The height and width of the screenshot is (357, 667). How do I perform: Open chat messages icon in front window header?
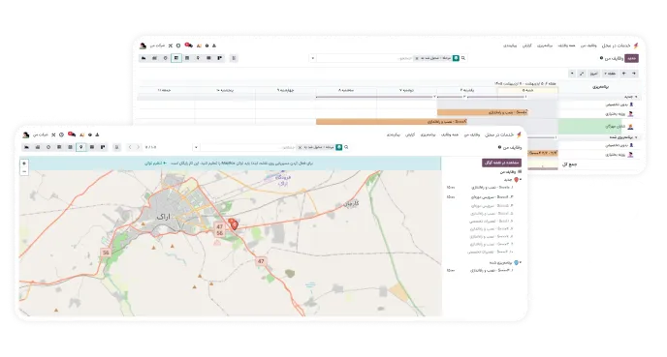point(72,134)
